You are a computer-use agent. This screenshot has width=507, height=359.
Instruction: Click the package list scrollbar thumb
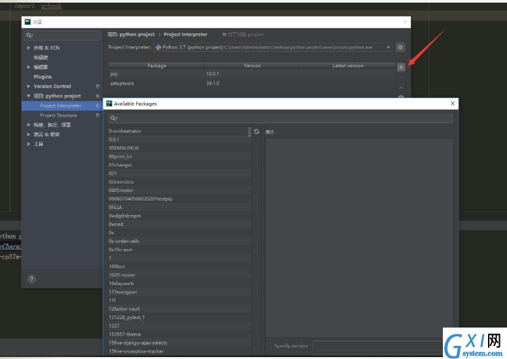click(x=249, y=132)
